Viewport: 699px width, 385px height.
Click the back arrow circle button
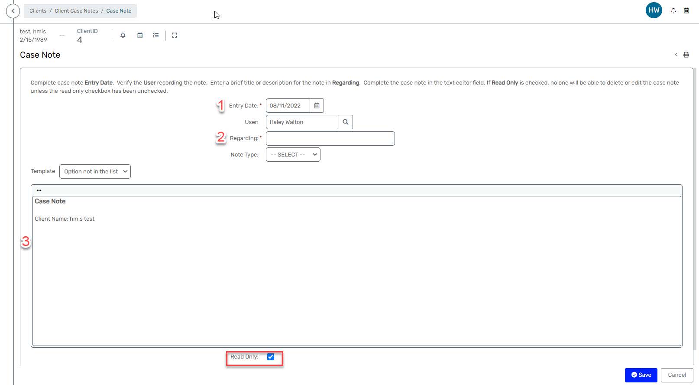point(13,11)
